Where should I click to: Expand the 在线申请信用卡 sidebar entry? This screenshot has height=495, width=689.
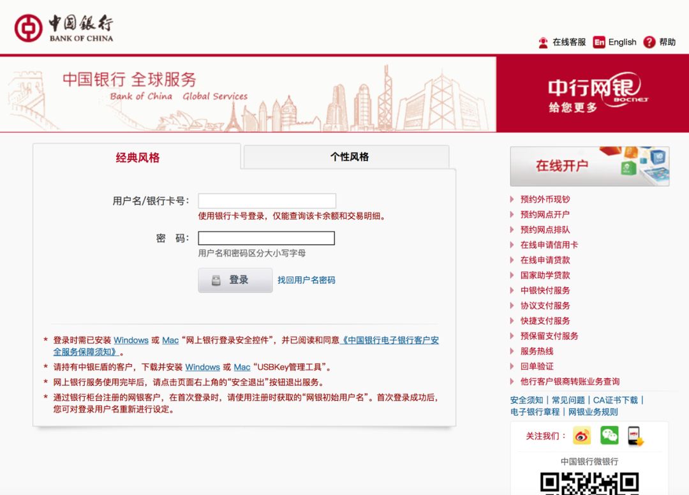point(551,244)
